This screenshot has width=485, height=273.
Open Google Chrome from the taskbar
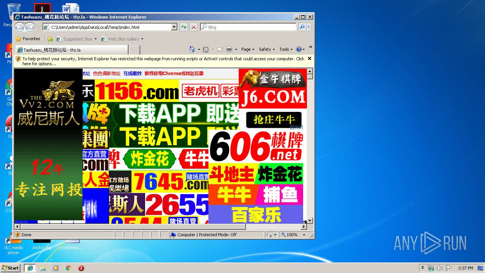pyautogui.click(x=68, y=268)
